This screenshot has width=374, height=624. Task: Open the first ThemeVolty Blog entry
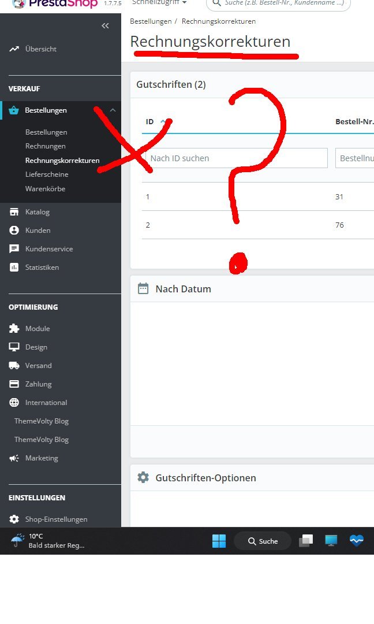tap(42, 421)
